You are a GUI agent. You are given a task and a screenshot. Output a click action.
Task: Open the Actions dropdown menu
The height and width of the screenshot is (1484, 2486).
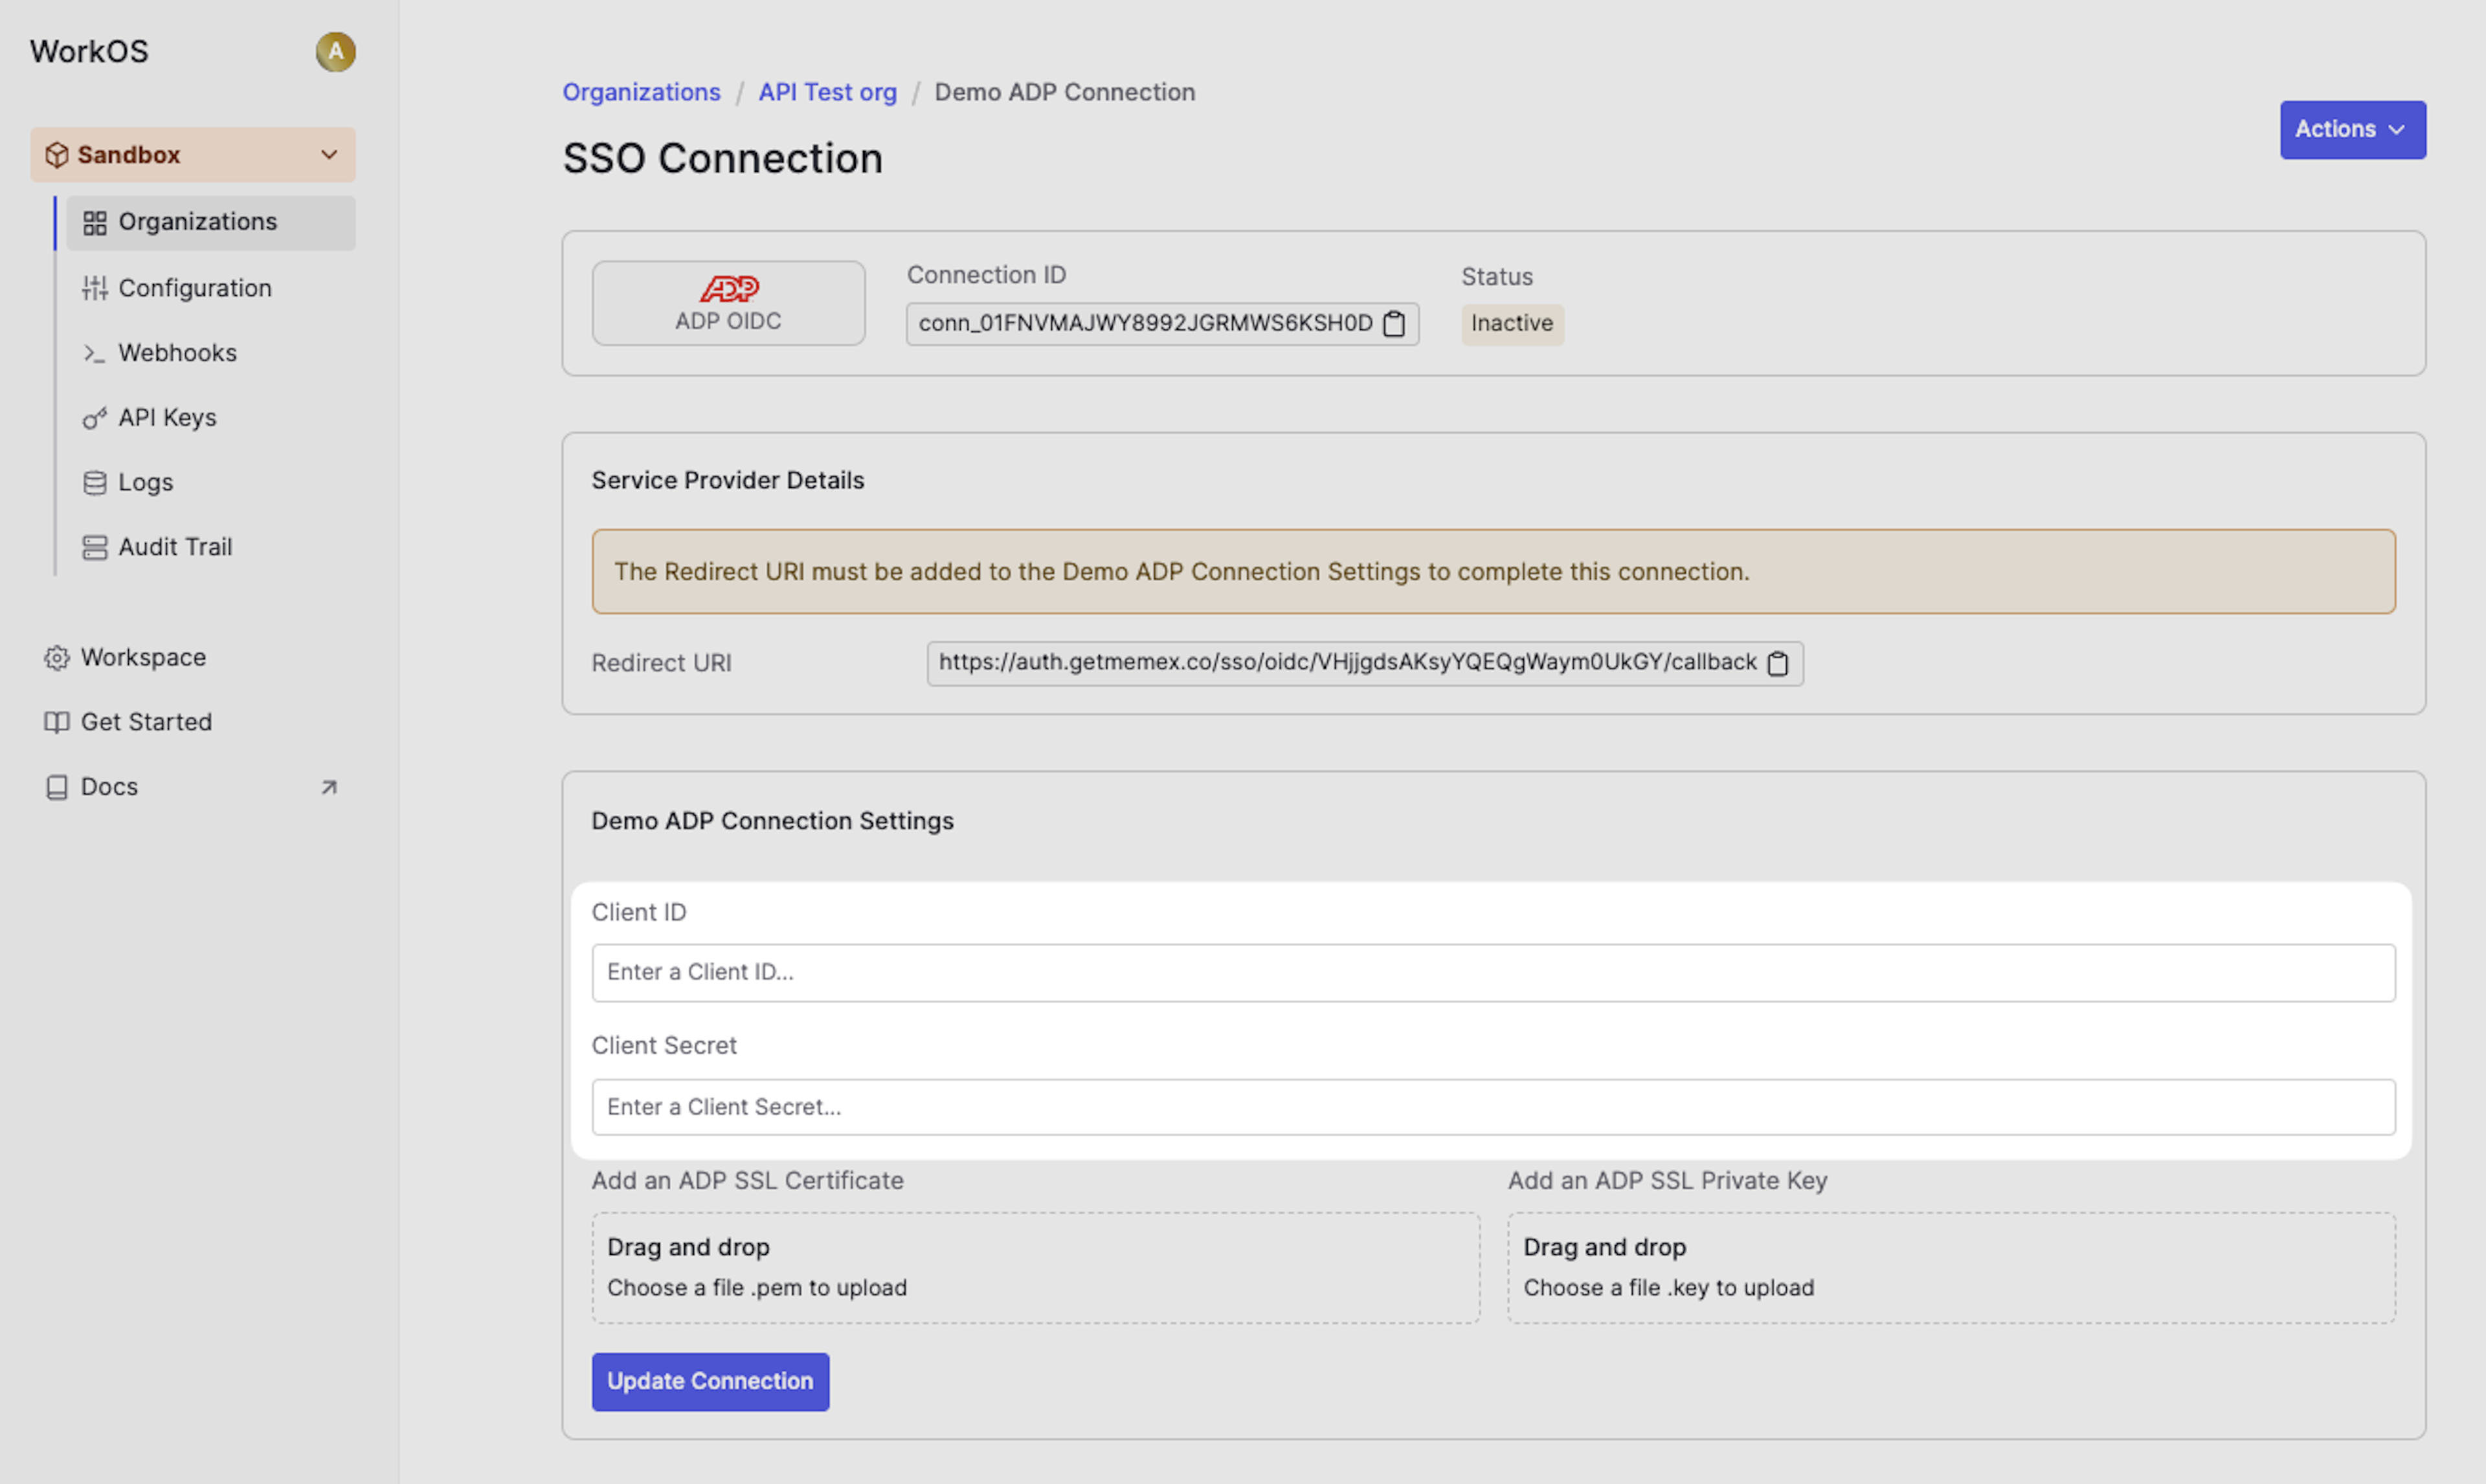[2352, 130]
